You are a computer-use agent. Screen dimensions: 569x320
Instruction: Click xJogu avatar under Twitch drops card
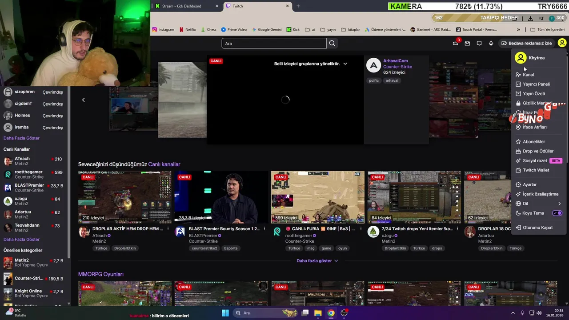373,232
